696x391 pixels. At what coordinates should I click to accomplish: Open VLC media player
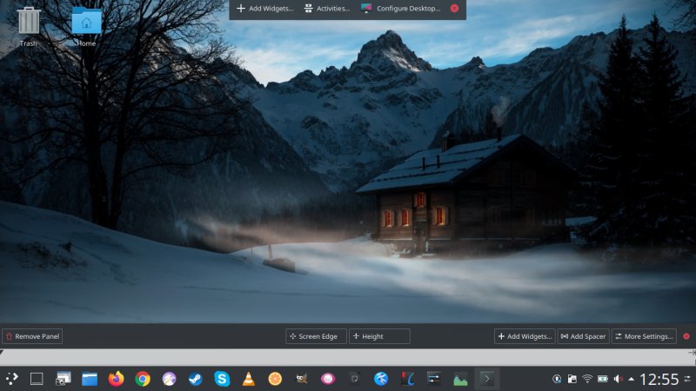(x=249, y=379)
